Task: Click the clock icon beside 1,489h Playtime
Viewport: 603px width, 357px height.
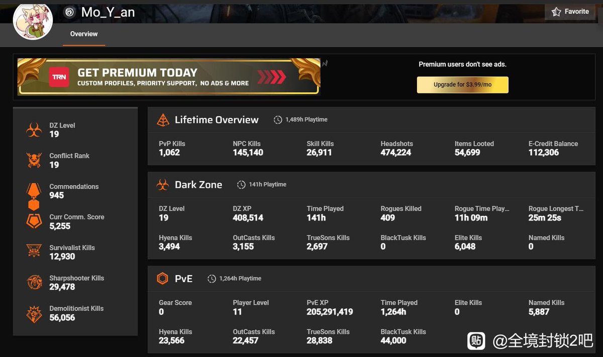Action: click(278, 120)
